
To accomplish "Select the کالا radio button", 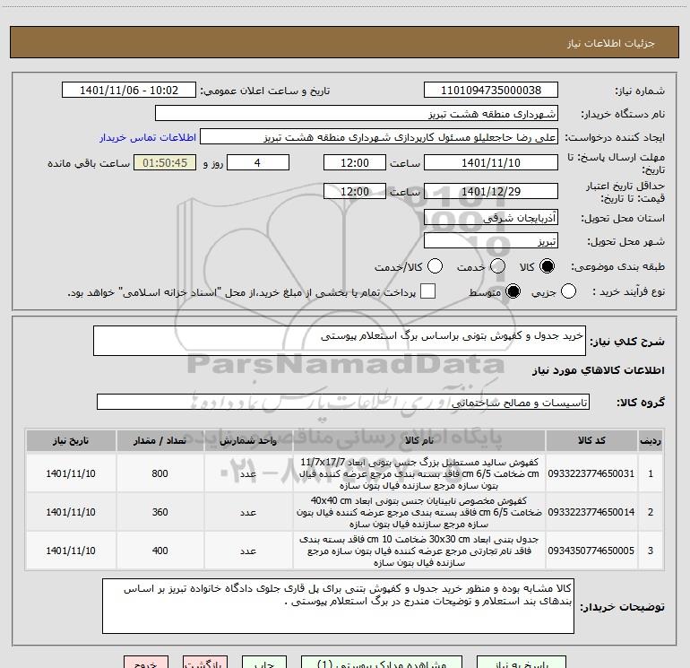I will pos(547,266).
